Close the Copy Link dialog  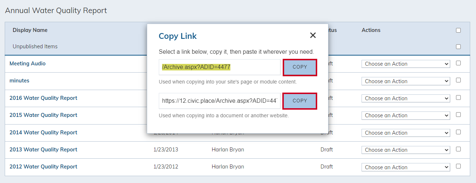313,35
